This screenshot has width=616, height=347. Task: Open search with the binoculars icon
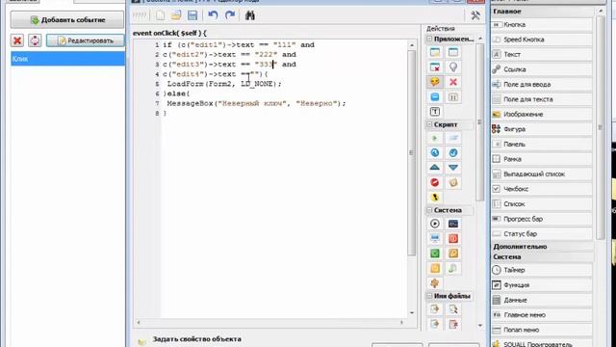[x=250, y=15]
